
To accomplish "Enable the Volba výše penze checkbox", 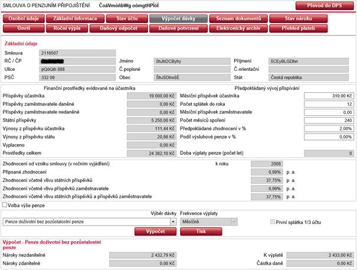I will (6, 205).
